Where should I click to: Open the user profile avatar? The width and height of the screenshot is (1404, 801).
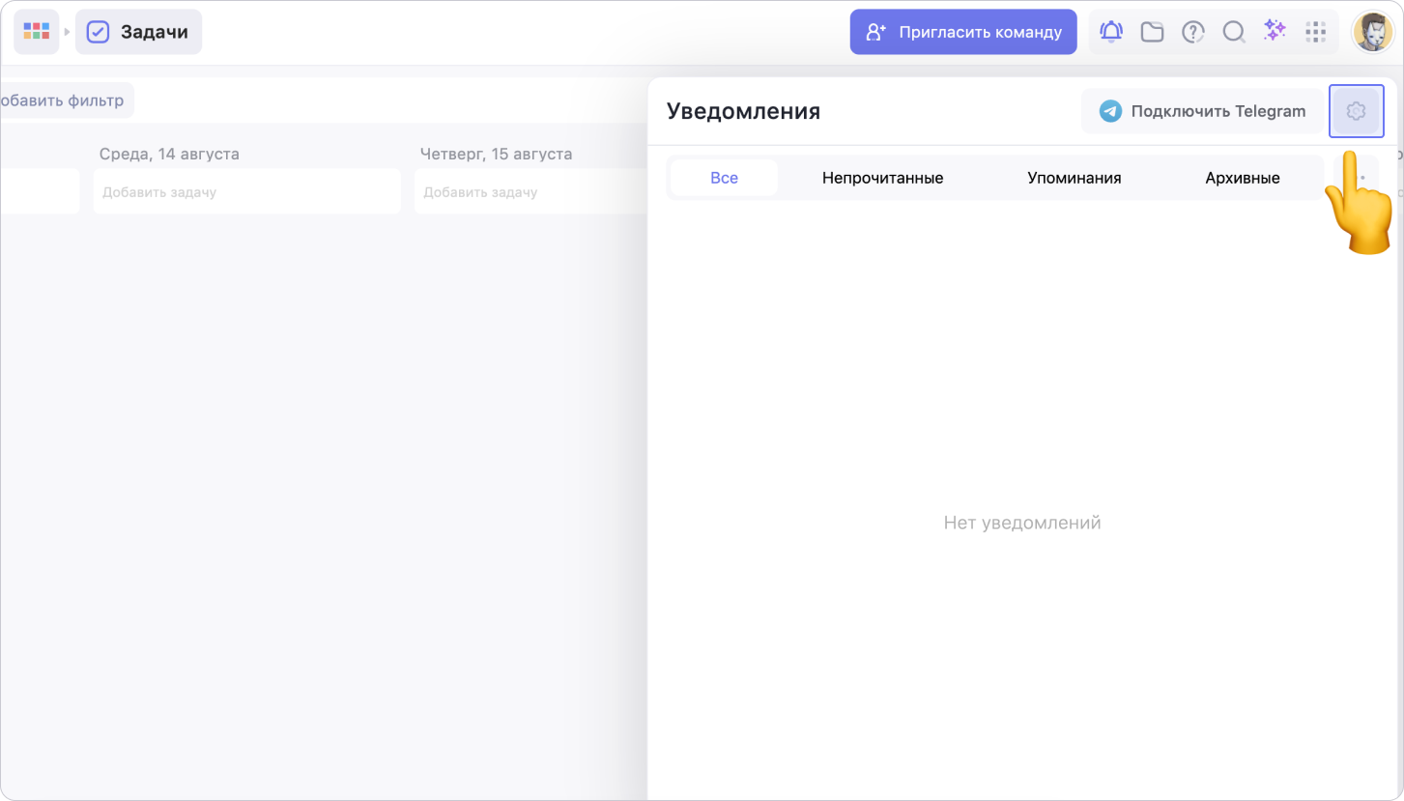1372,32
